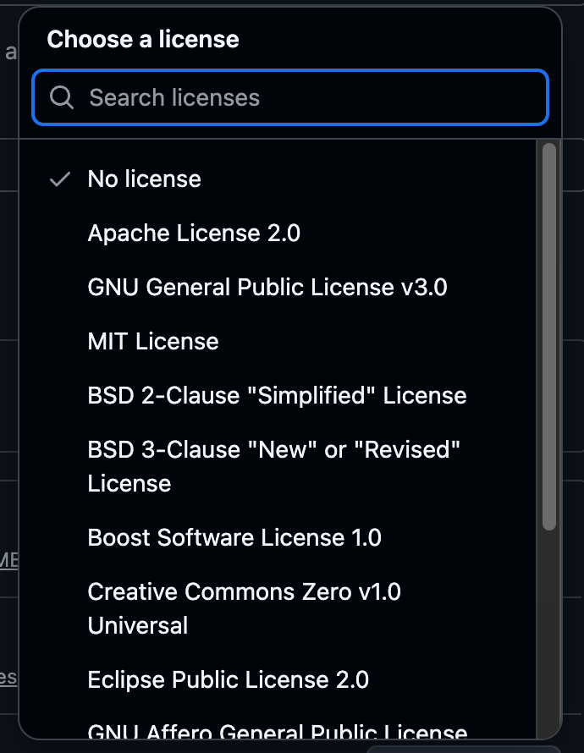Choose Boost Software License 1.0

278,537
